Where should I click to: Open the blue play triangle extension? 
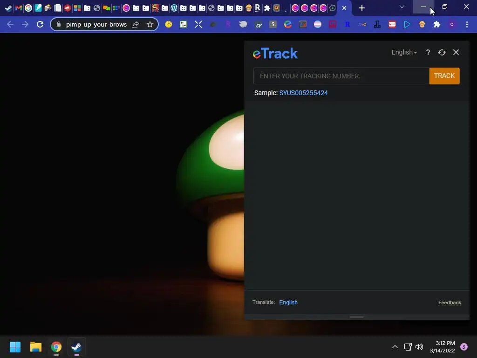point(407,24)
